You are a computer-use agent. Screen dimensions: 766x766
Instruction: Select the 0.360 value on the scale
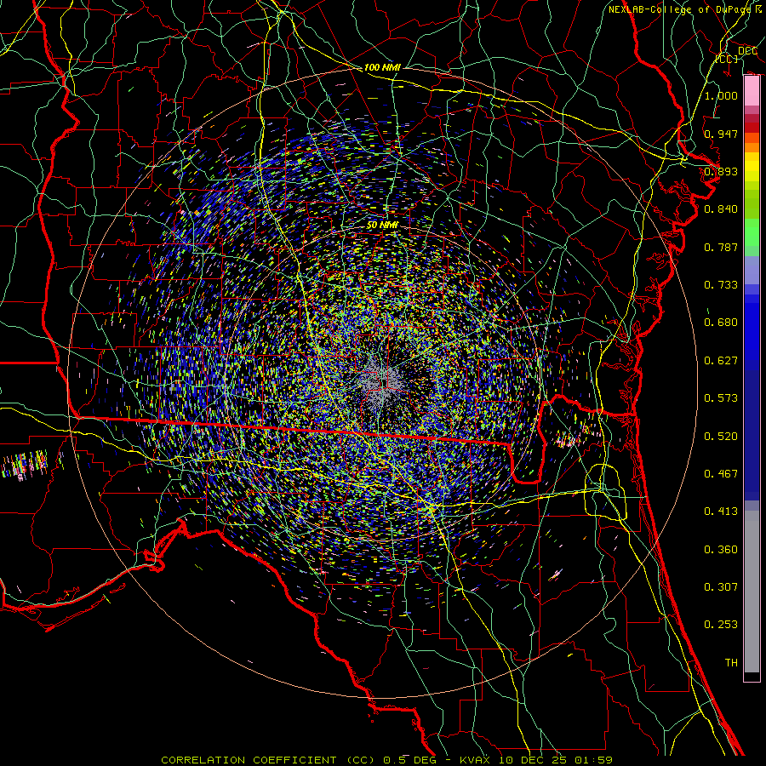coord(721,550)
